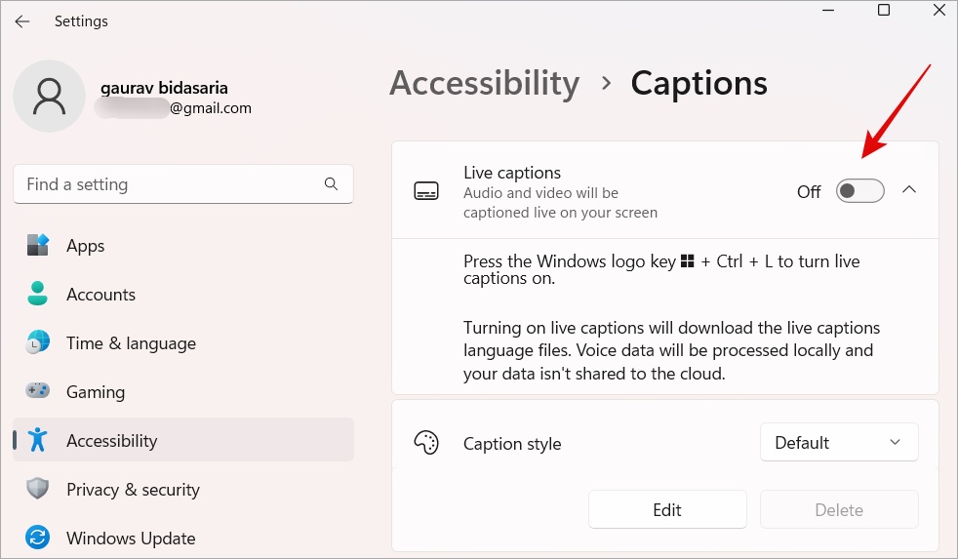Click the Windows Update sync icon

(x=38, y=538)
